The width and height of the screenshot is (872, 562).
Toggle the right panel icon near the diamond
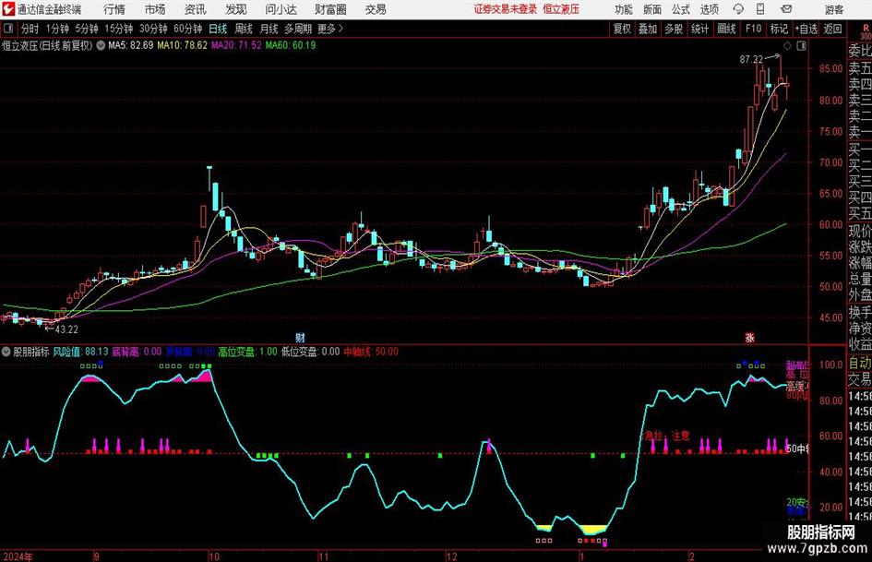(x=801, y=45)
